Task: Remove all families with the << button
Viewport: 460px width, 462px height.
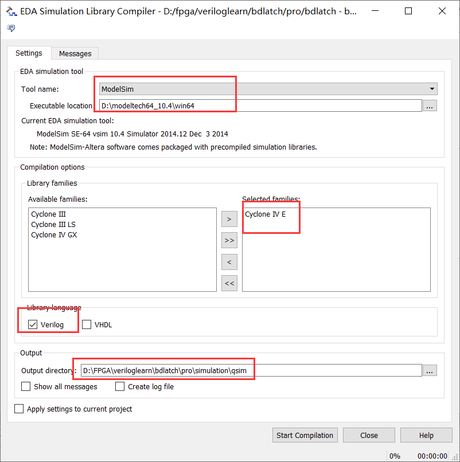Action: 229,283
